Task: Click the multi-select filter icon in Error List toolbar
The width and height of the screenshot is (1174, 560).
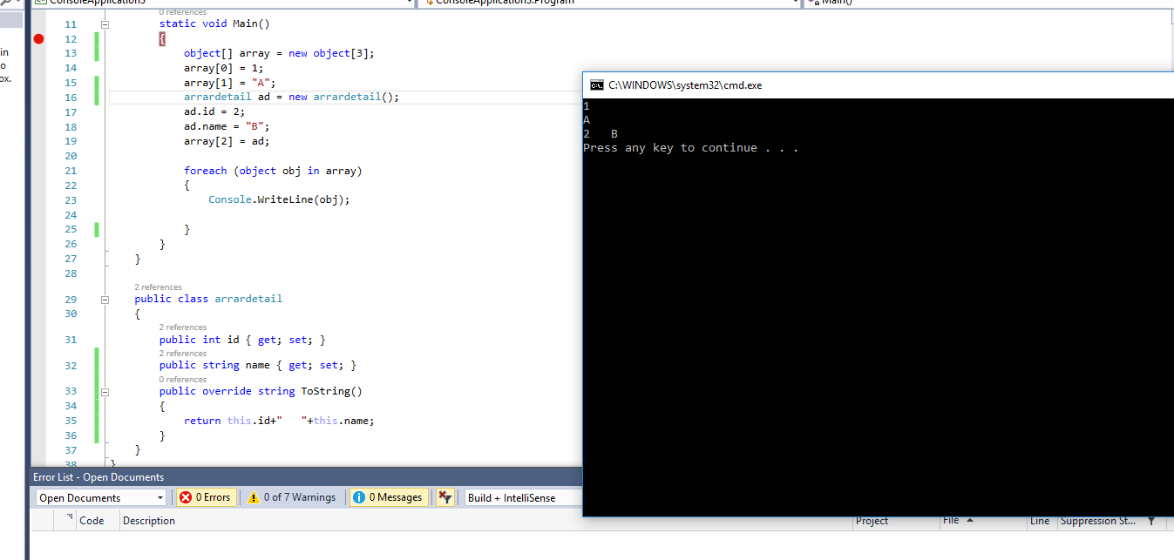Action: click(x=445, y=496)
